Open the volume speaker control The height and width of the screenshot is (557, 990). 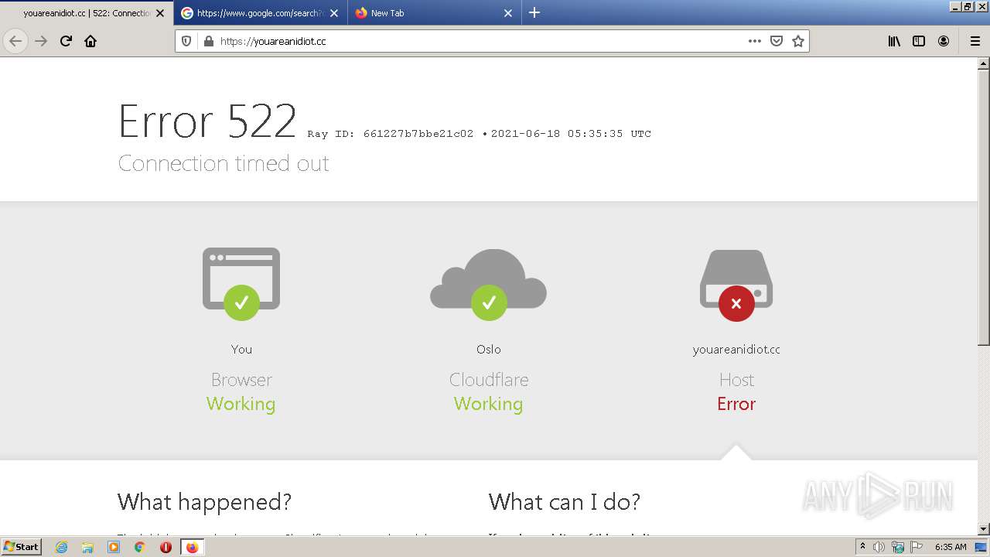point(879,547)
